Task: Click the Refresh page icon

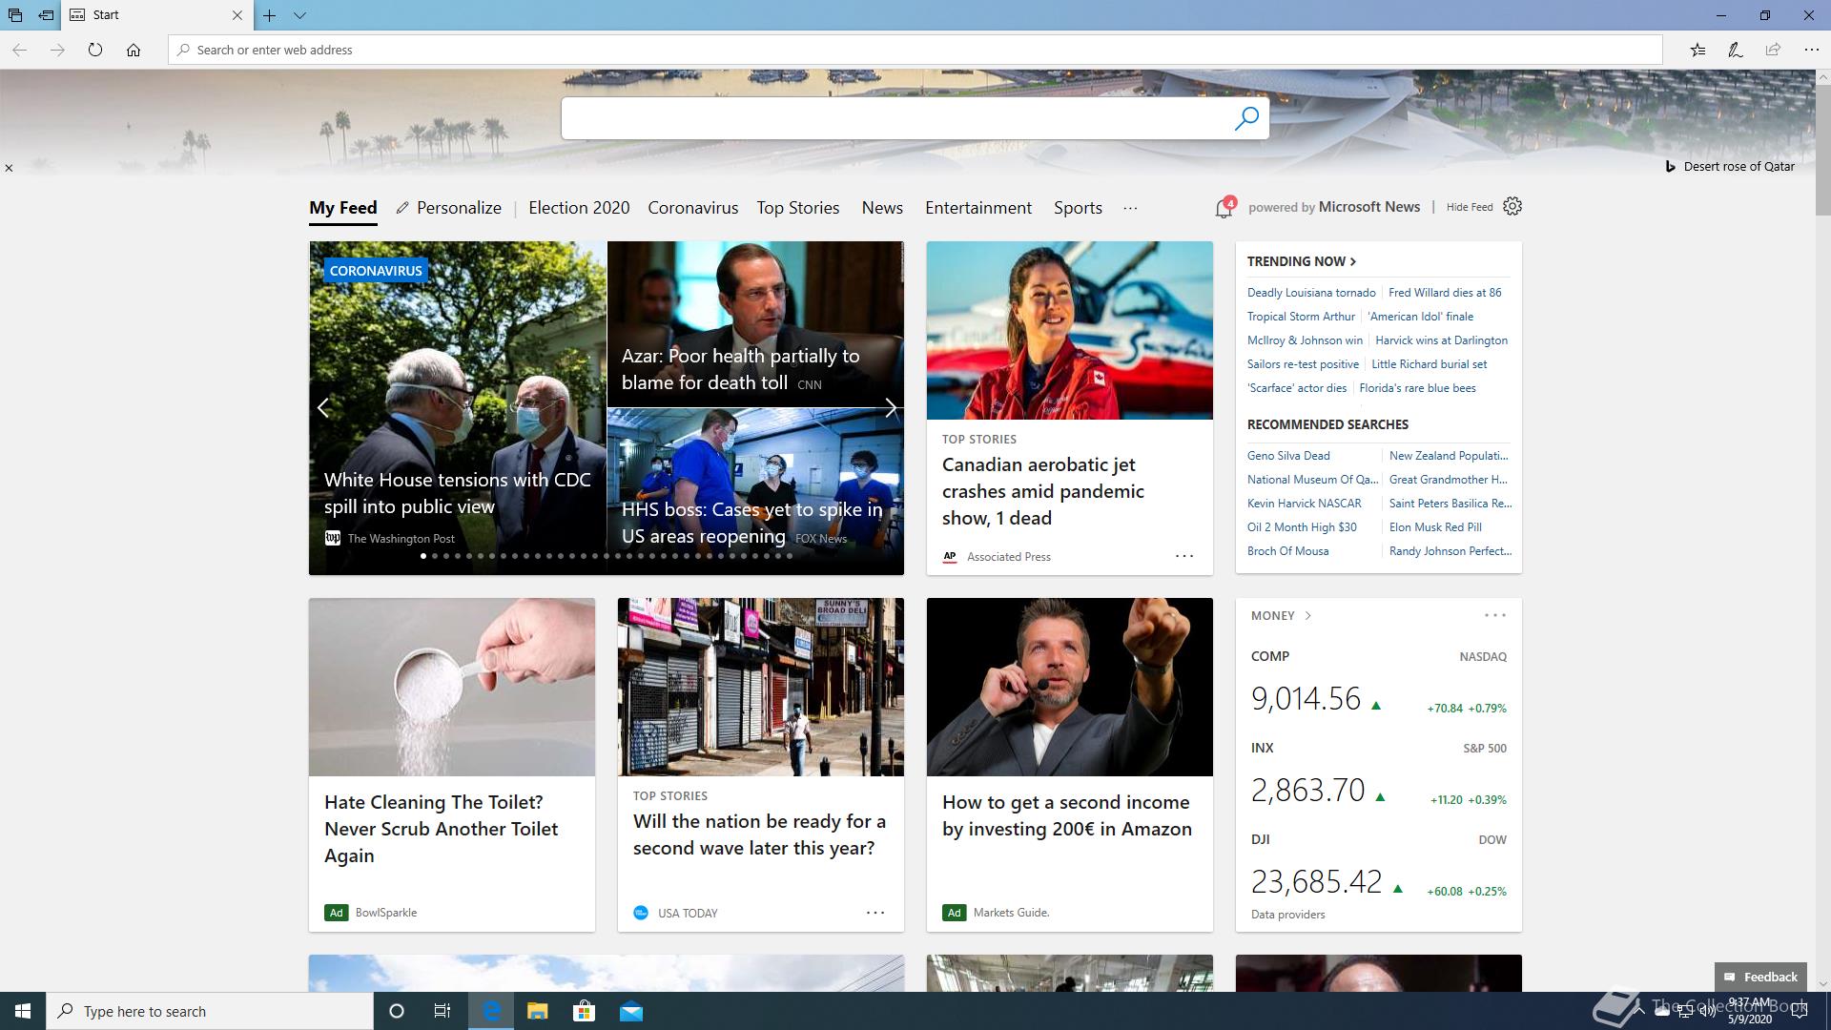Action: (x=95, y=50)
